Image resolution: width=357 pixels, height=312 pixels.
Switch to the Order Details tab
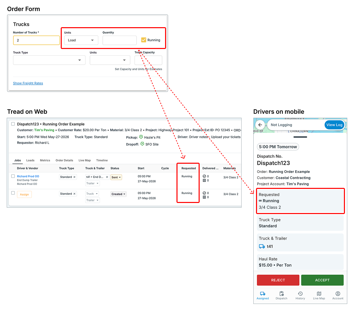pyautogui.click(x=64, y=160)
